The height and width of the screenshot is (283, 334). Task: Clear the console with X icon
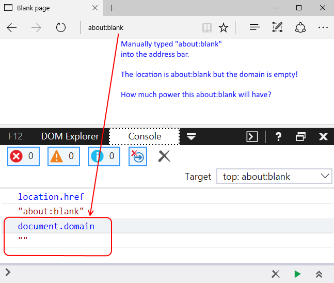pyautogui.click(x=164, y=156)
